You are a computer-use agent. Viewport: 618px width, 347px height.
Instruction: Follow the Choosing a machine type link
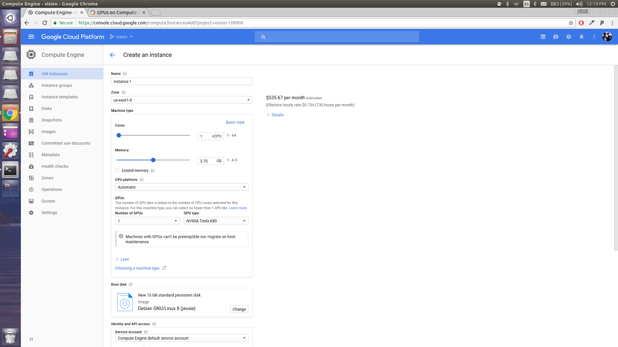137,268
